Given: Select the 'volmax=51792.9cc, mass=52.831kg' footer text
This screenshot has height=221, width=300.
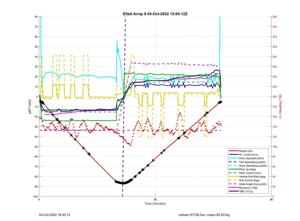Looking at the screenshot, I should click(x=204, y=215).
